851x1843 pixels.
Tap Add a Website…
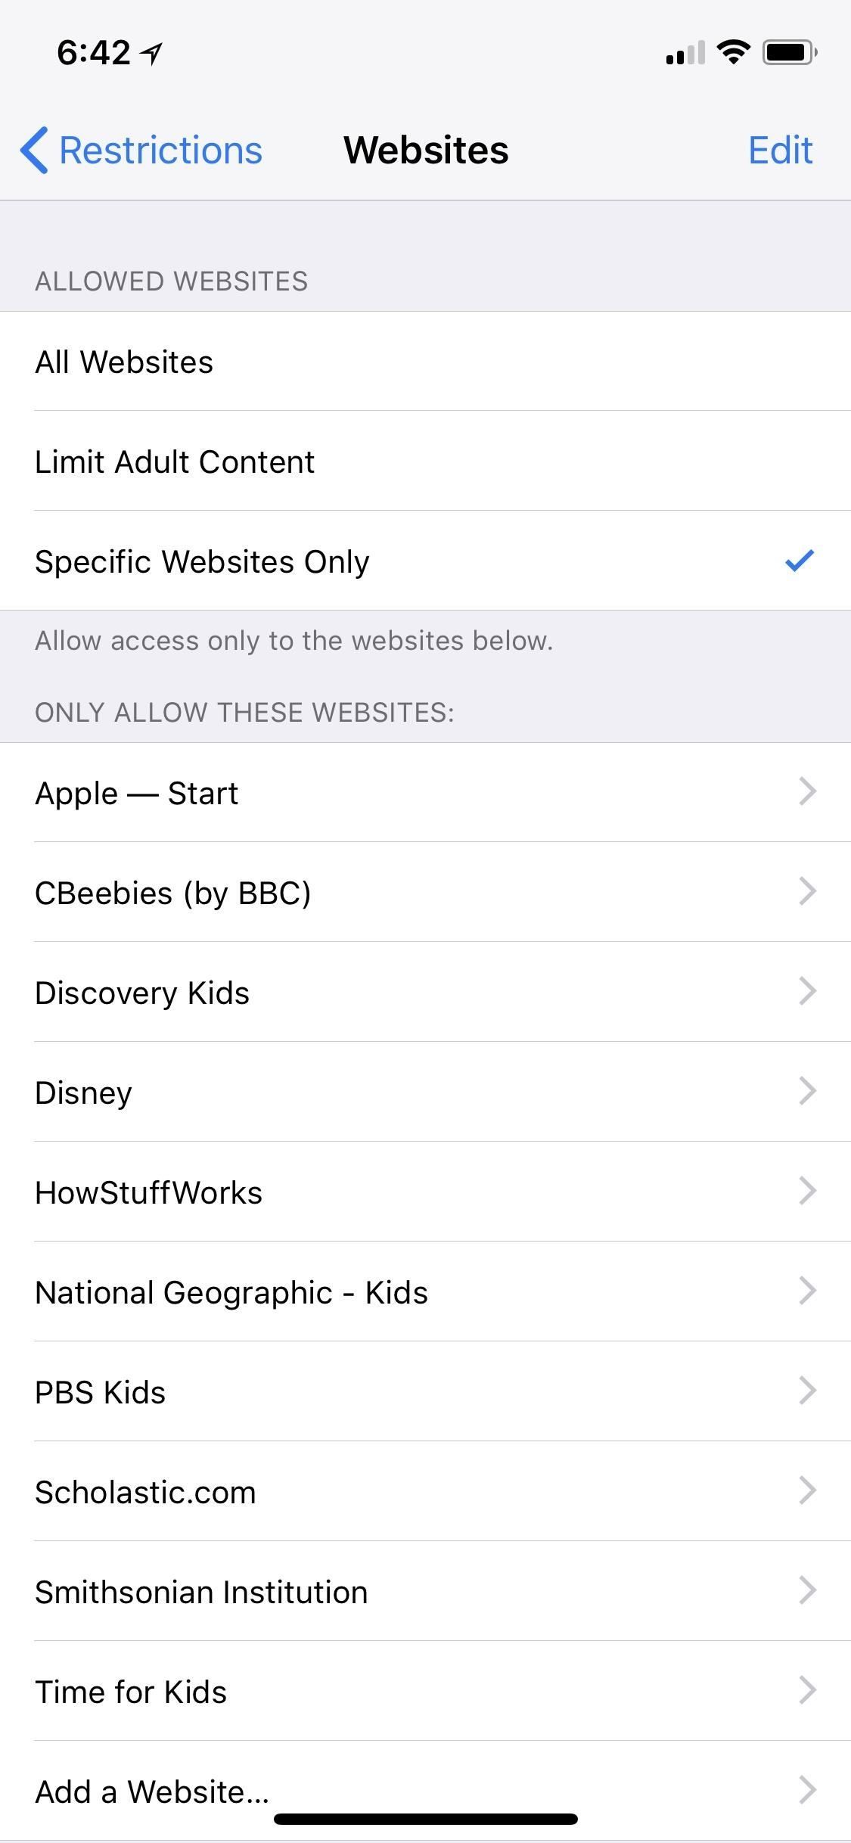coord(151,1792)
